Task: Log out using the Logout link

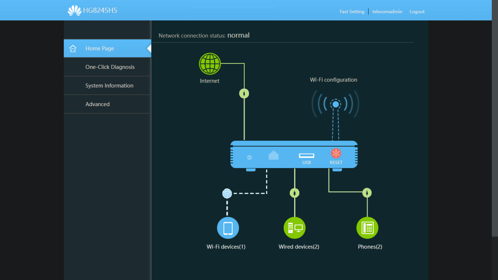Action: 417,12
